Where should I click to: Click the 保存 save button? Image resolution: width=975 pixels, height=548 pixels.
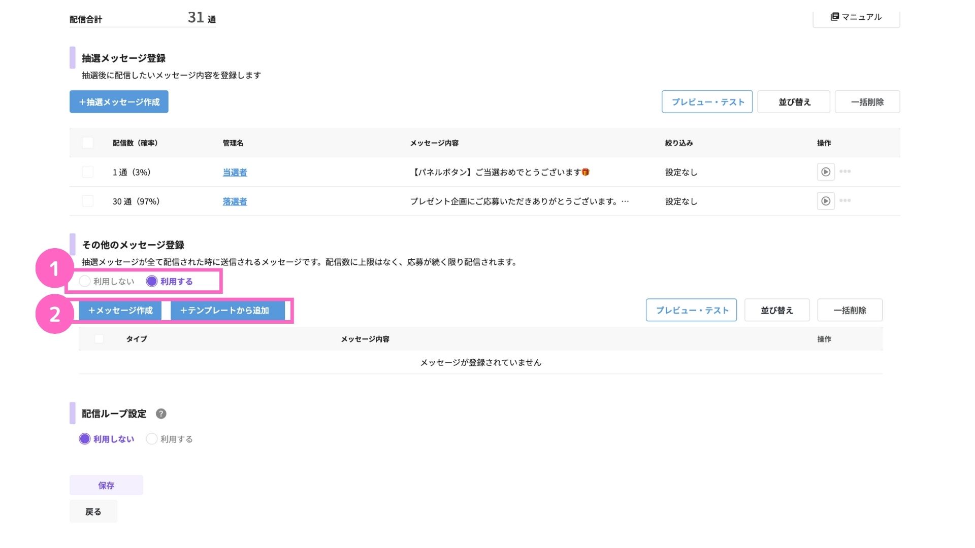coord(106,485)
